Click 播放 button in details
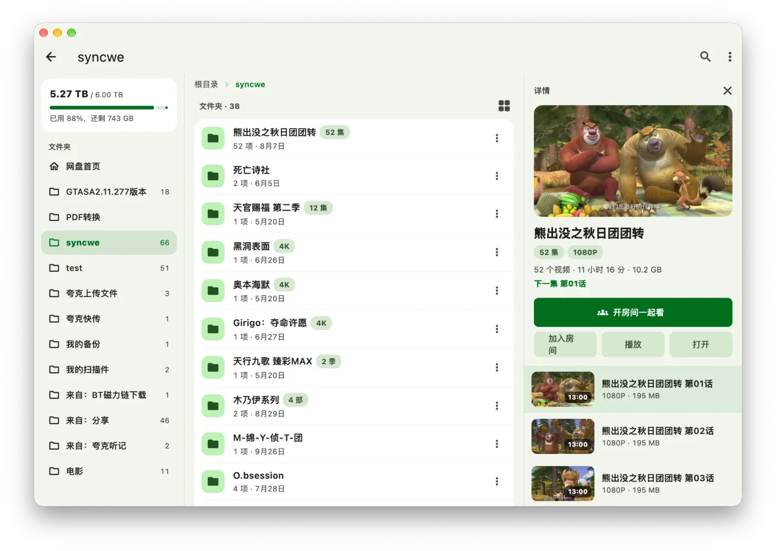 pos(633,345)
